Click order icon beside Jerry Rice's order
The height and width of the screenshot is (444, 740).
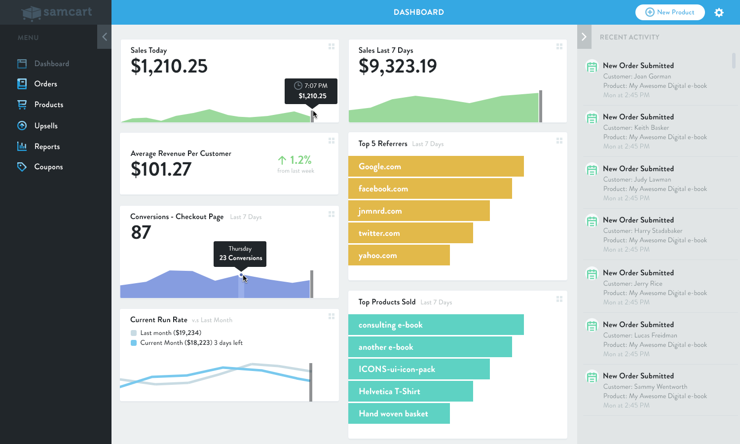coord(592,273)
